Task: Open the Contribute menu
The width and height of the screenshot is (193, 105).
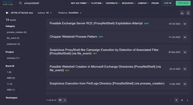Action: click(112, 3)
